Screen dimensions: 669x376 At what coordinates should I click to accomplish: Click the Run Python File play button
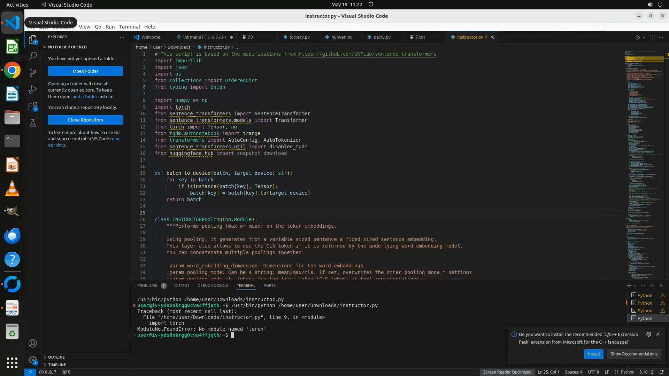click(638, 37)
